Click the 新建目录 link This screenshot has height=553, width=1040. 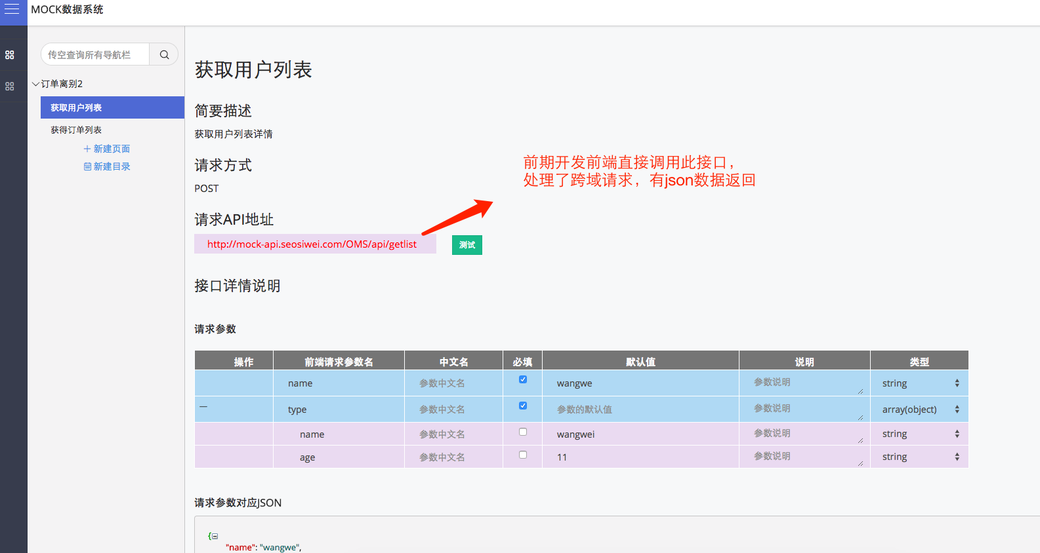click(x=107, y=166)
